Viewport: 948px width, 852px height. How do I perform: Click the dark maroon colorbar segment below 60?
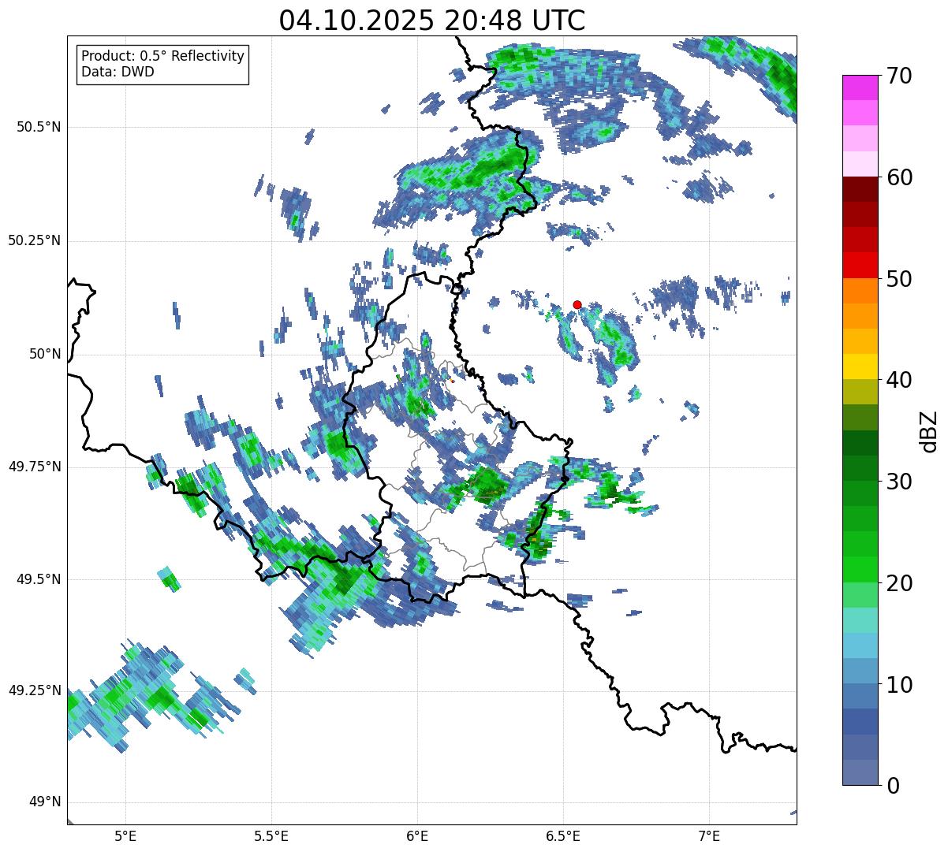click(859, 189)
